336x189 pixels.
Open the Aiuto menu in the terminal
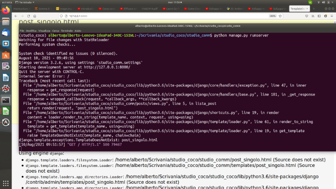pyautogui.click(x=78, y=31)
